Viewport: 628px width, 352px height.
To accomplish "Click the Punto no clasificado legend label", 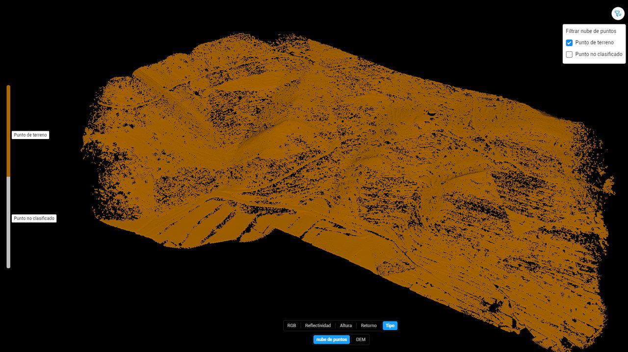I will (34, 218).
